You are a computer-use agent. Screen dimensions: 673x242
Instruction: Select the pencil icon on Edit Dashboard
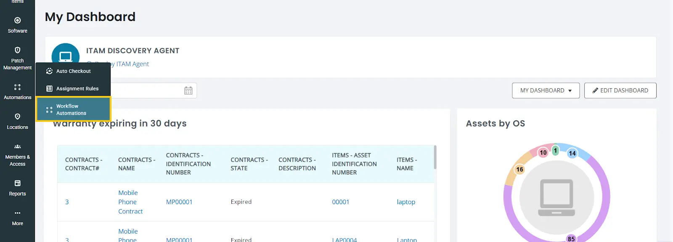pos(595,90)
